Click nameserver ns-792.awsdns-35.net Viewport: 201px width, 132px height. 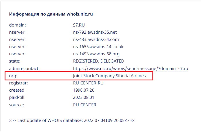[95, 32]
